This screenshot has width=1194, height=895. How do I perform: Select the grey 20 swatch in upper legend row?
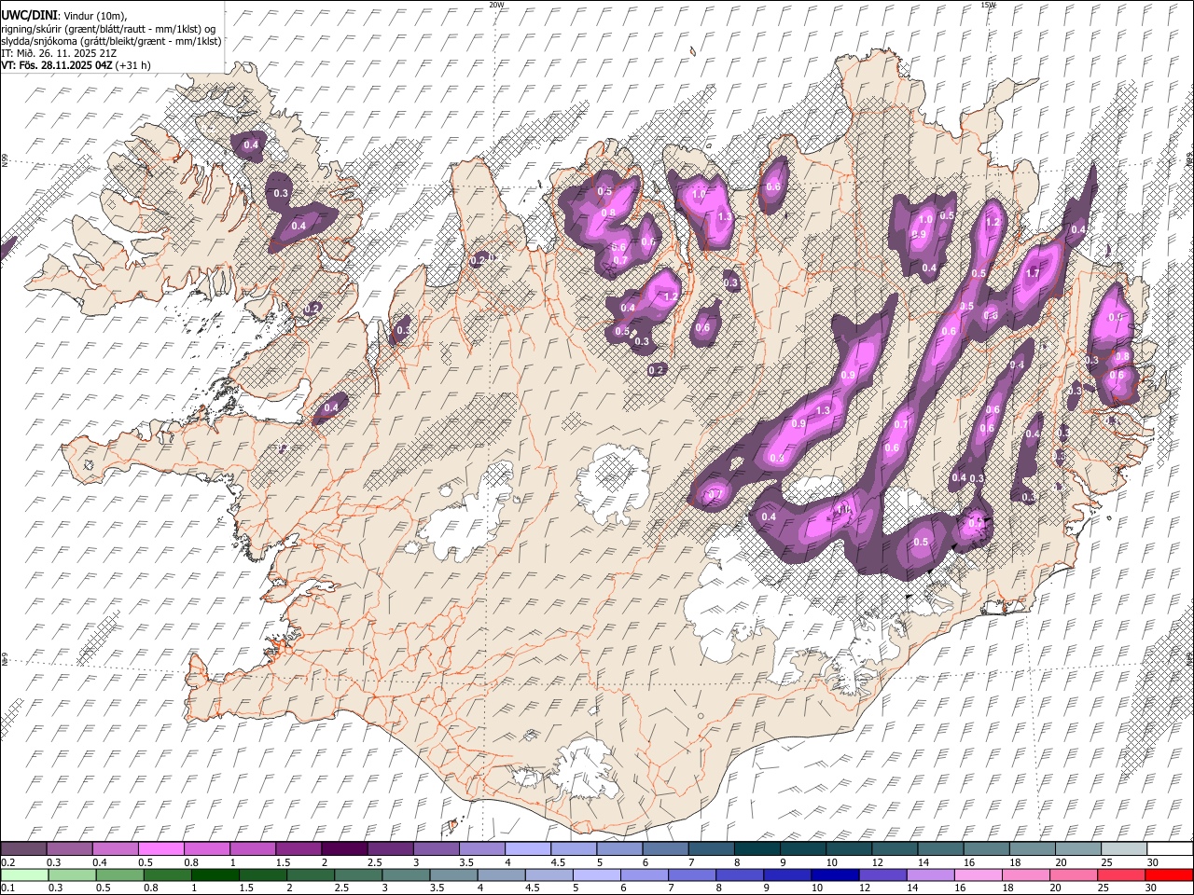click(1079, 848)
